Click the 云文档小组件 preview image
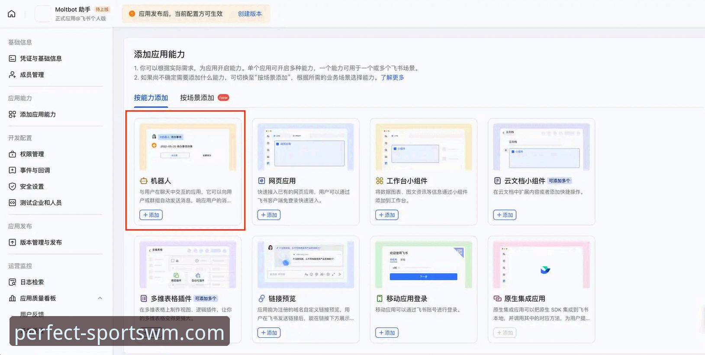Viewport: 705px width, 355px height. click(x=541, y=147)
